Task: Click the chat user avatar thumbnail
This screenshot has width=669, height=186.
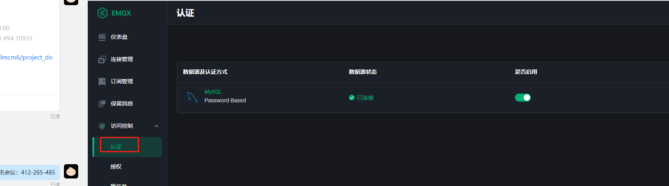Action: point(71,171)
